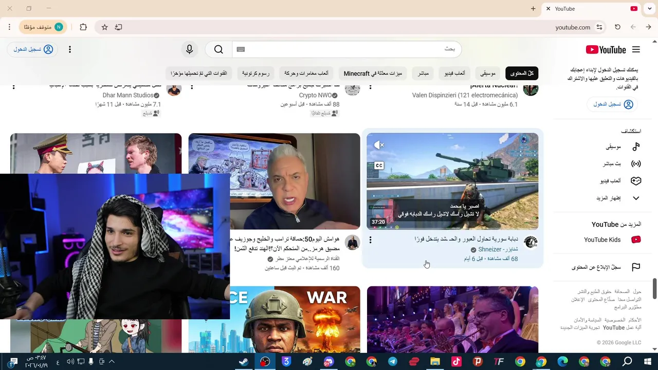The width and height of the screenshot is (658, 370).
Task: Launch Steam from the taskbar
Action: tap(243, 362)
